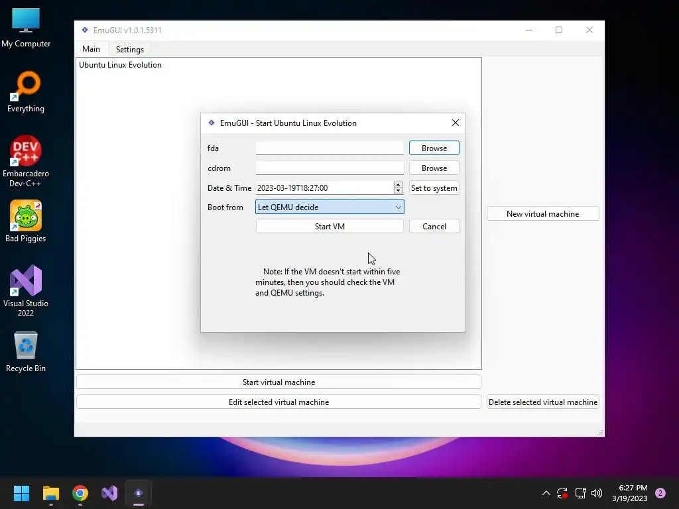Decrement Date & Time with down arrow
Viewport: 679px width, 509px height.
click(398, 191)
